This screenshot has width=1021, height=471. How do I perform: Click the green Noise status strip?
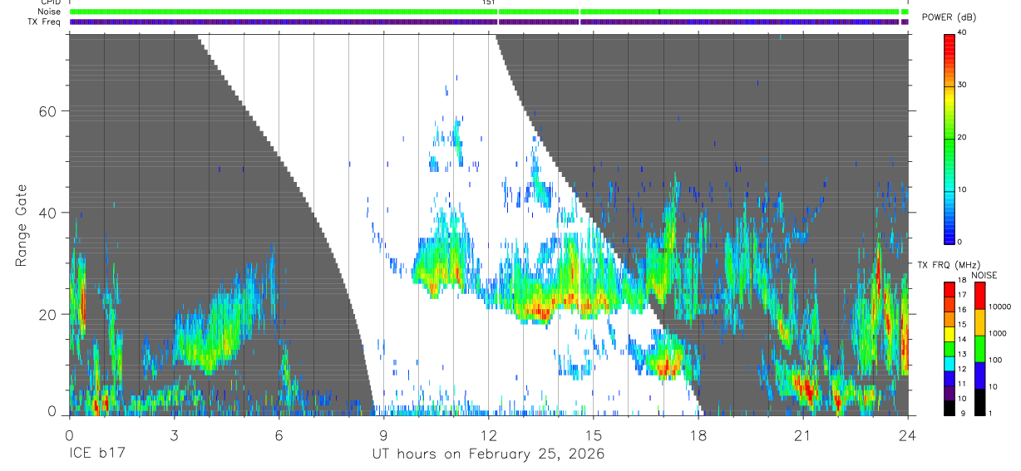click(489, 12)
